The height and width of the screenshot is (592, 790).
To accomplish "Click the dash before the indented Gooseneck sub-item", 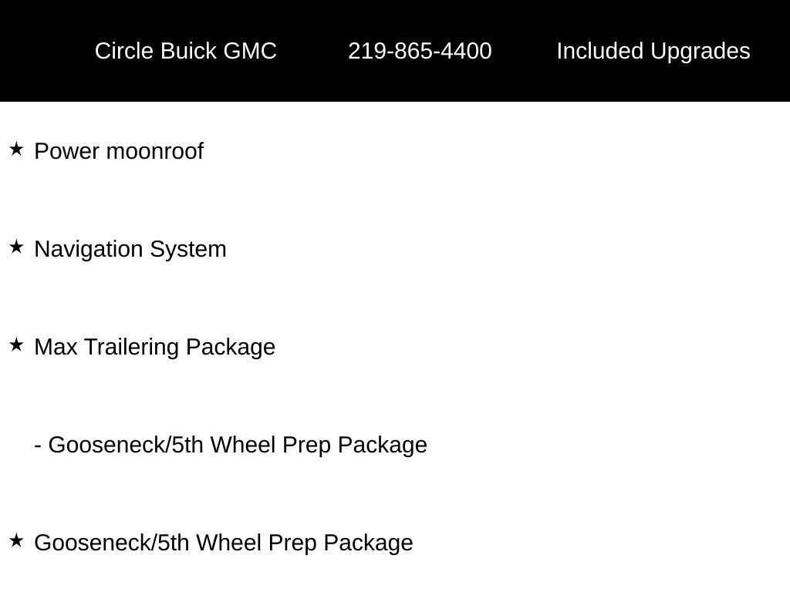I will (38, 446).
